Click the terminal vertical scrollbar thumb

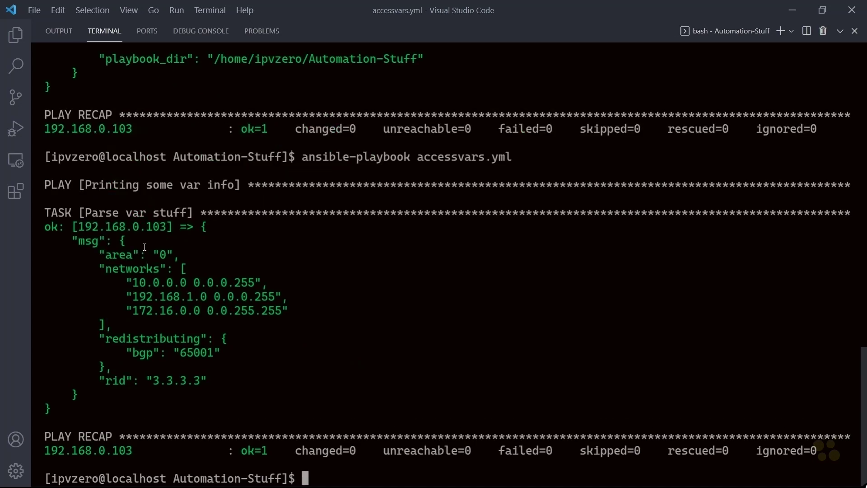coord(863,416)
